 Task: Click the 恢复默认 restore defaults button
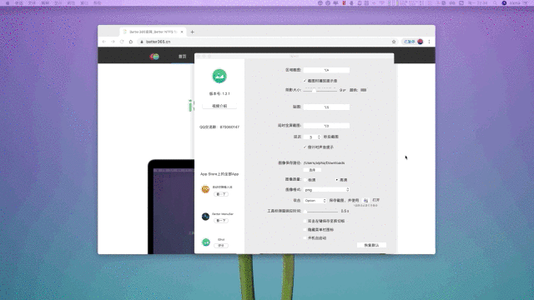371,245
